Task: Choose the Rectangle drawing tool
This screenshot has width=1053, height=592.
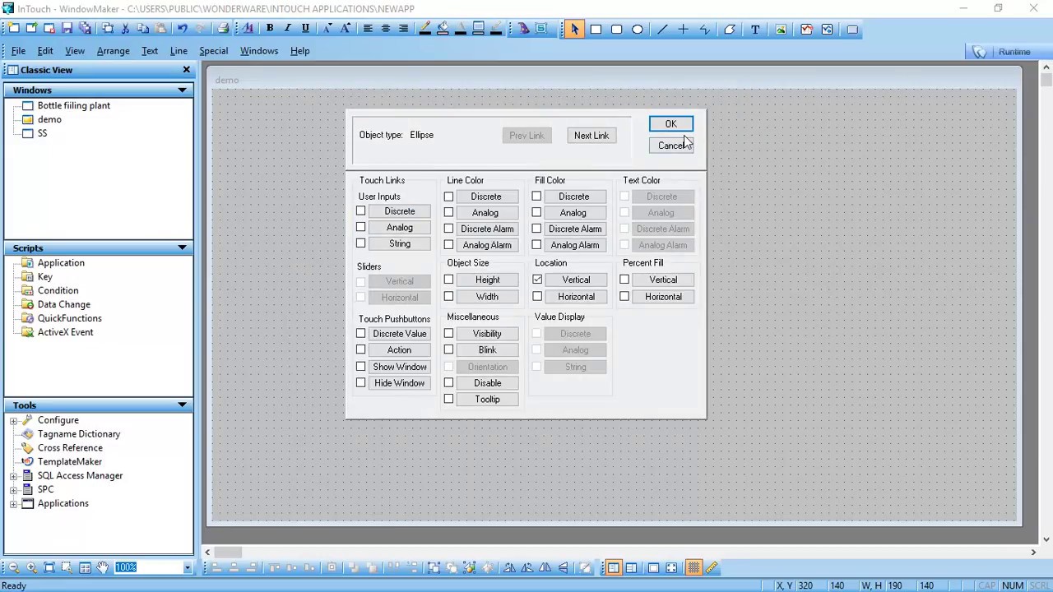Action: pyautogui.click(x=596, y=30)
